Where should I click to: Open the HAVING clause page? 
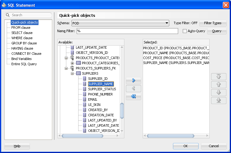tap(22, 48)
